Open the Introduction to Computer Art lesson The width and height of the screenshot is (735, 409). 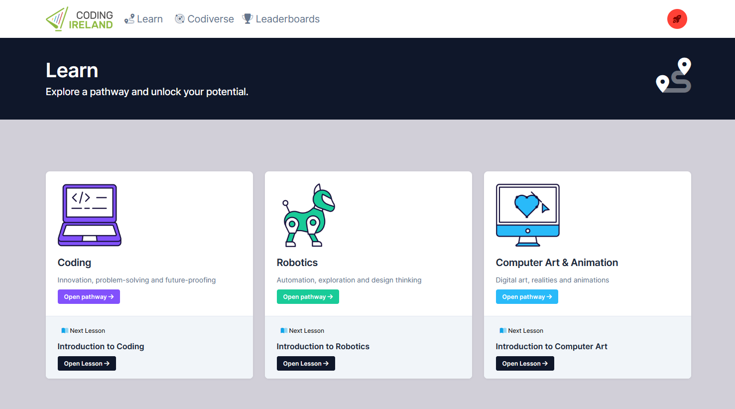click(525, 364)
